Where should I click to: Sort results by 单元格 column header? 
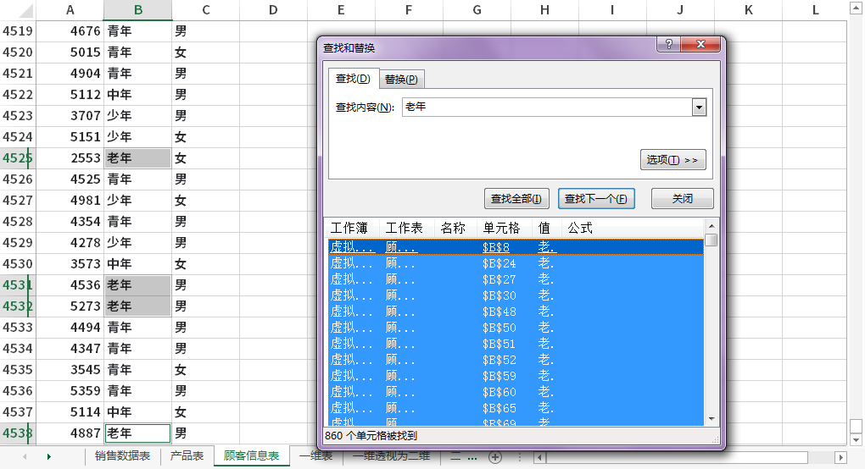(x=505, y=228)
